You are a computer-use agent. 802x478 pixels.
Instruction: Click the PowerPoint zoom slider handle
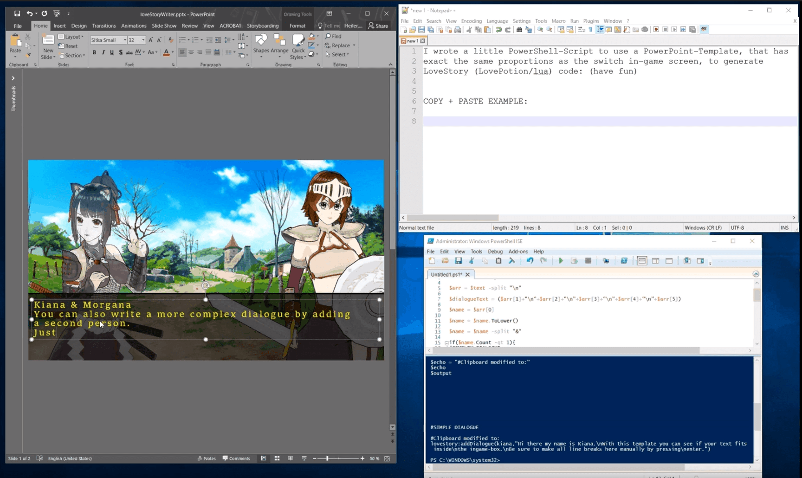point(327,458)
